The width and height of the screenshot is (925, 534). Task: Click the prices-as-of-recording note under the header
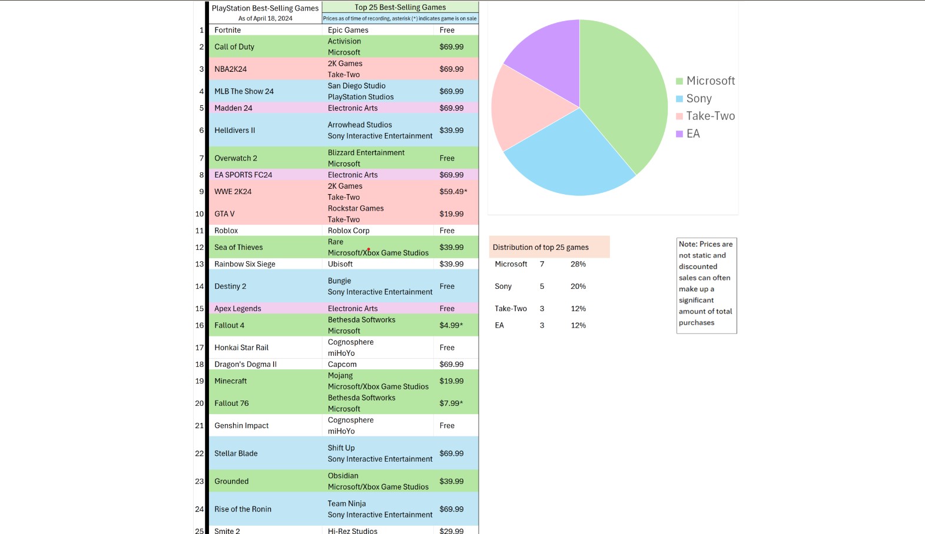pos(400,18)
